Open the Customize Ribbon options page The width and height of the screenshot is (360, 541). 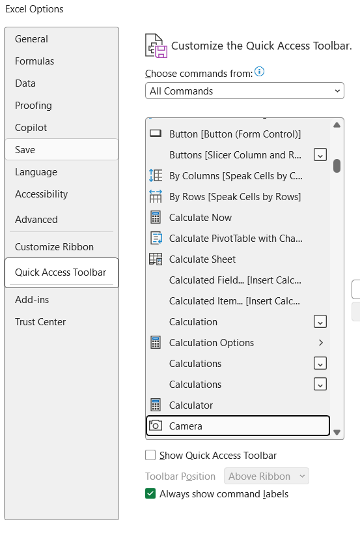(54, 247)
